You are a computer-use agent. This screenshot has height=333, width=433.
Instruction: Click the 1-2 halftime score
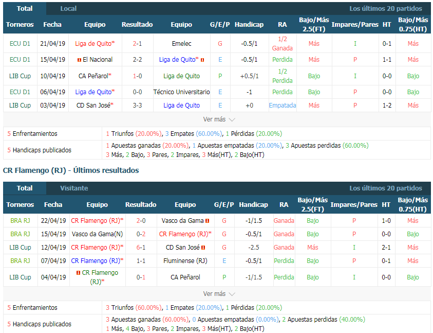click(x=387, y=105)
